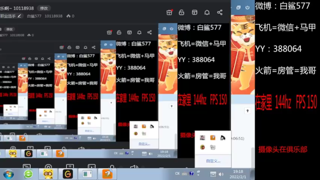Click the largest YY：388064 text

[x=278, y=49]
